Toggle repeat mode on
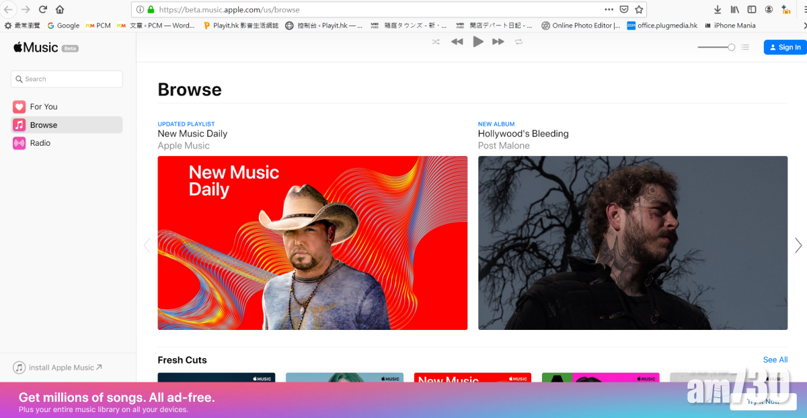Viewport: 807px width, 418px height. tap(518, 41)
